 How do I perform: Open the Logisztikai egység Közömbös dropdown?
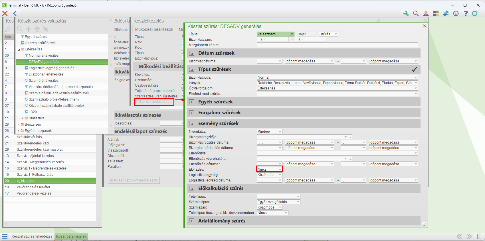(x=280, y=175)
